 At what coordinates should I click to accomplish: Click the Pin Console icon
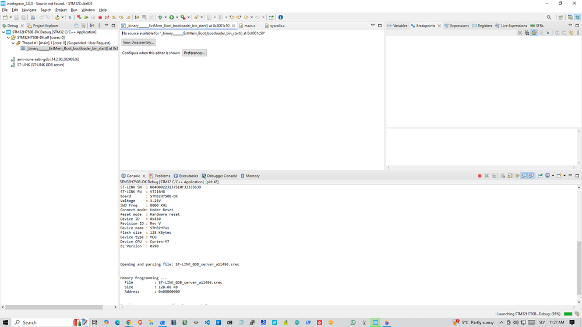coord(541,176)
